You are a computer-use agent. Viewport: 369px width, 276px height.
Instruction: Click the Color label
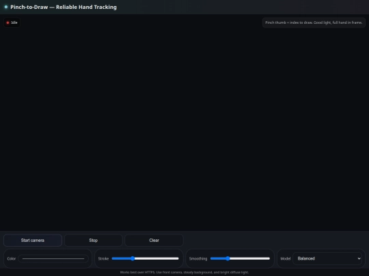pos(12,259)
